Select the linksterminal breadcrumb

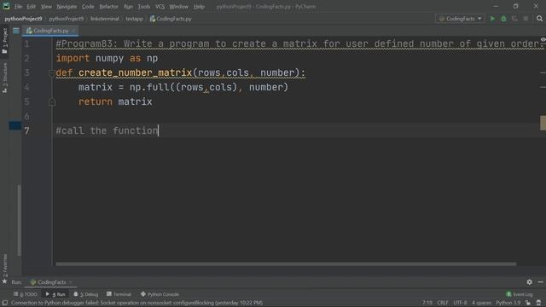click(104, 19)
